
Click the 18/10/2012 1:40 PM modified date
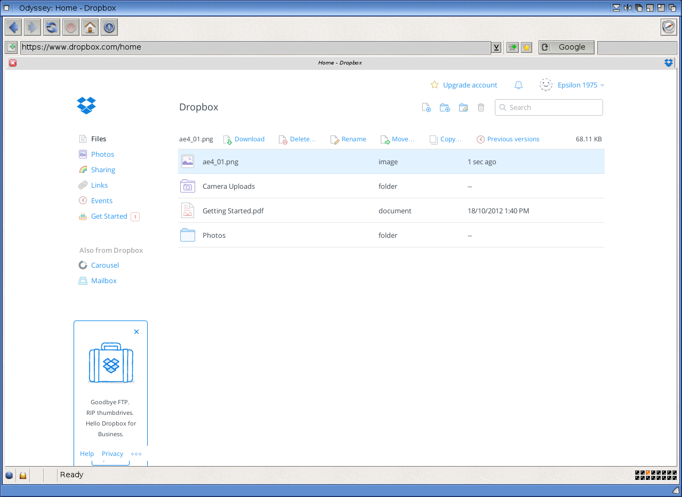pyautogui.click(x=498, y=211)
